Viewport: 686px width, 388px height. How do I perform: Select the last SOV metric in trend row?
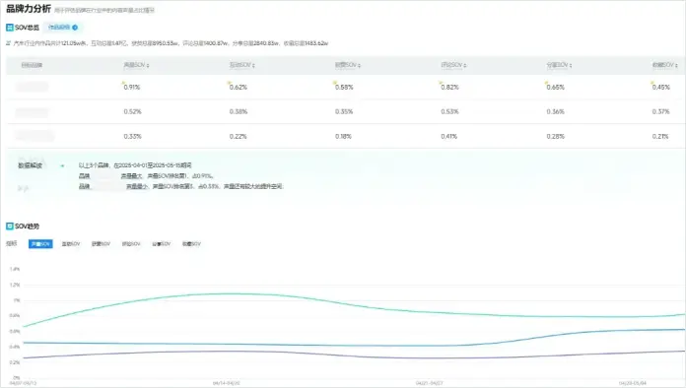(191, 244)
